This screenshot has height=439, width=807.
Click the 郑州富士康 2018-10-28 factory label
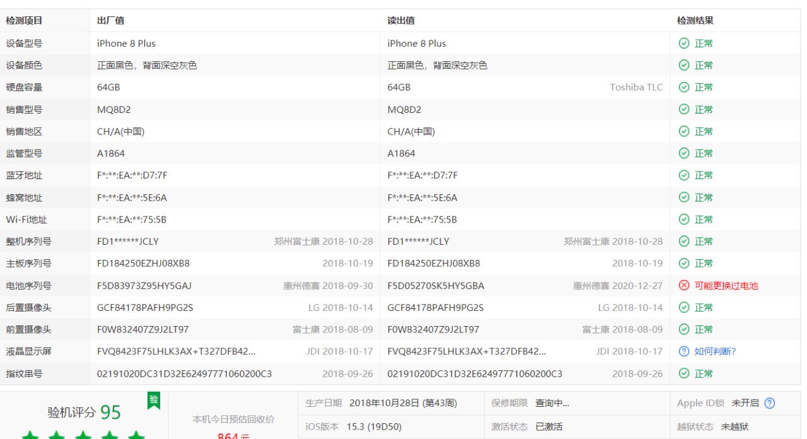click(323, 242)
